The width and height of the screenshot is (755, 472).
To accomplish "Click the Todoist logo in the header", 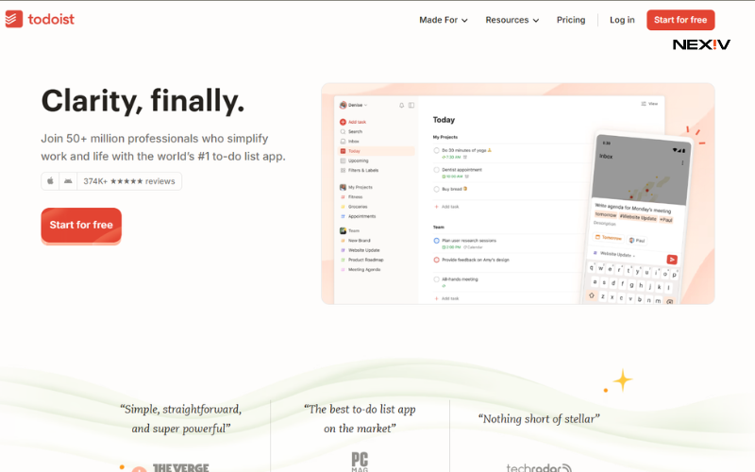I will pyautogui.click(x=40, y=19).
